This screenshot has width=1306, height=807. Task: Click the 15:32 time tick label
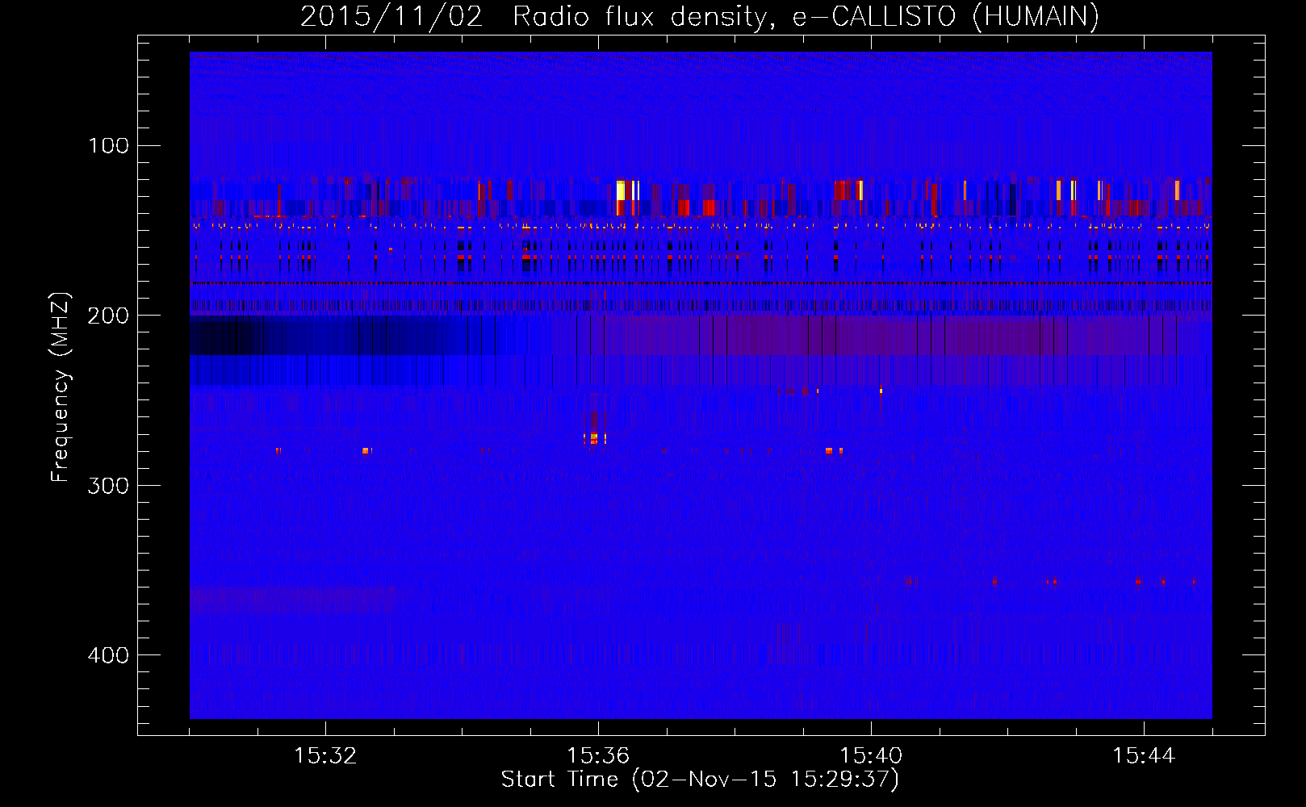pyautogui.click(x=325, y=755)
